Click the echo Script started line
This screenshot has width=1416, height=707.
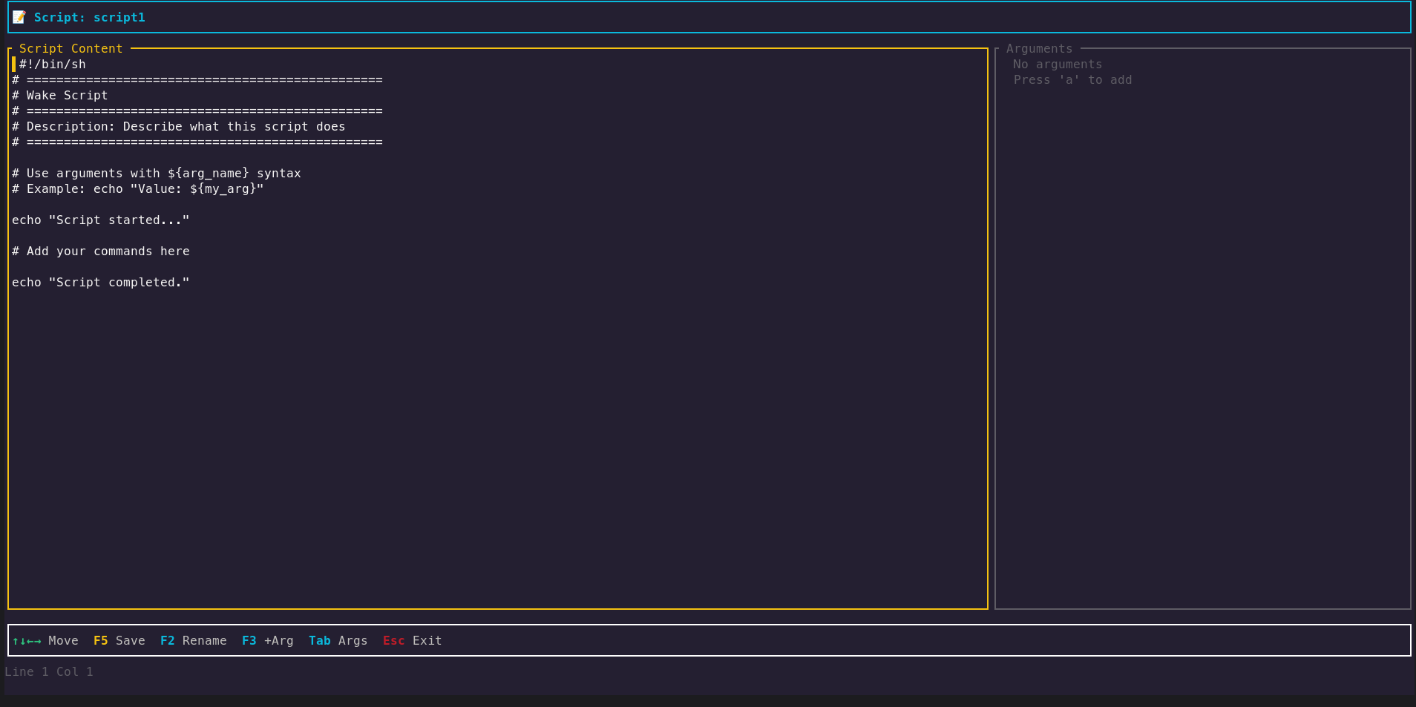(x=100, y=220)
